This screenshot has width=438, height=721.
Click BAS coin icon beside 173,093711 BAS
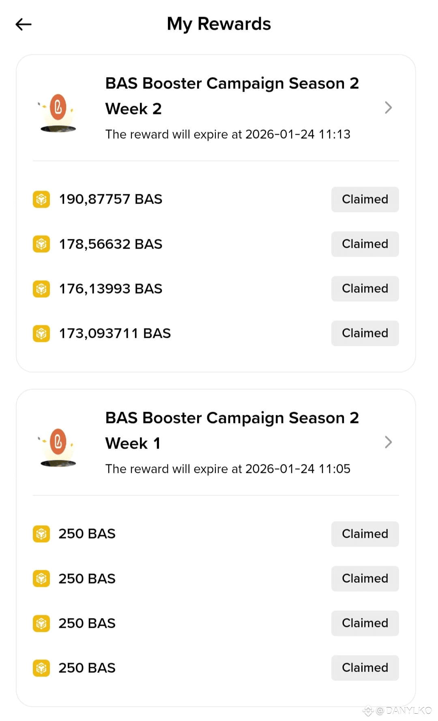point(41,333)
